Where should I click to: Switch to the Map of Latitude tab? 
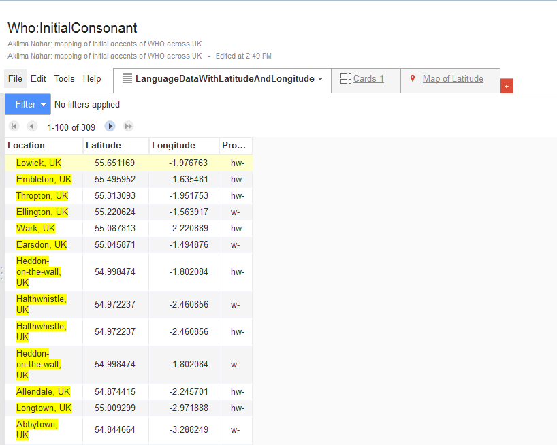point(453,79)
